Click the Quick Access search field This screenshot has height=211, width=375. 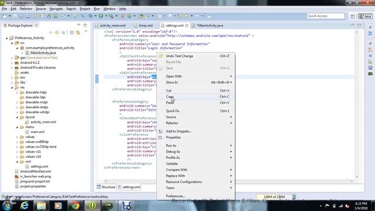326,16
